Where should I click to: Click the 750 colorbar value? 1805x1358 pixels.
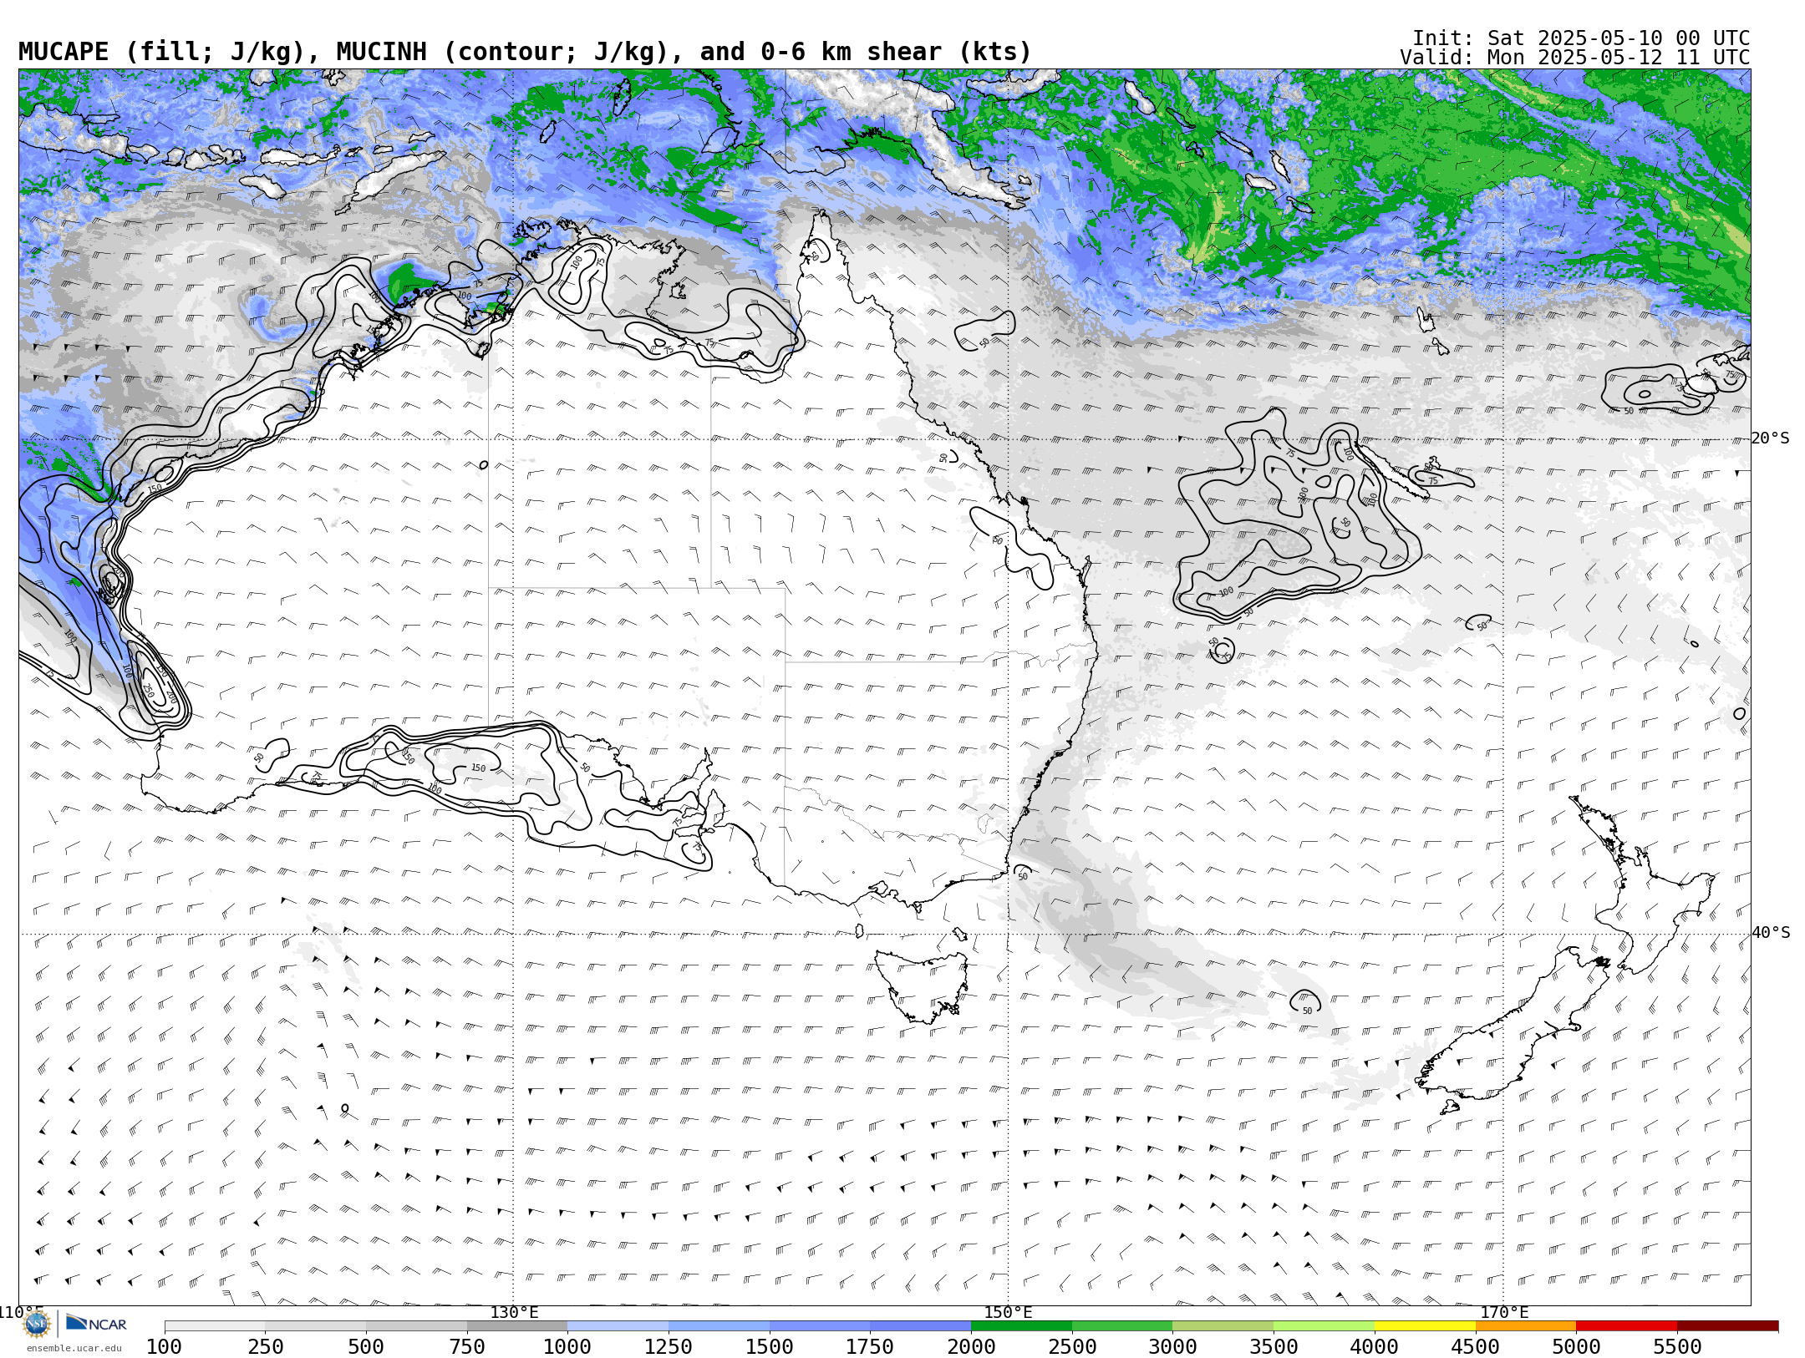(467, 1347)
